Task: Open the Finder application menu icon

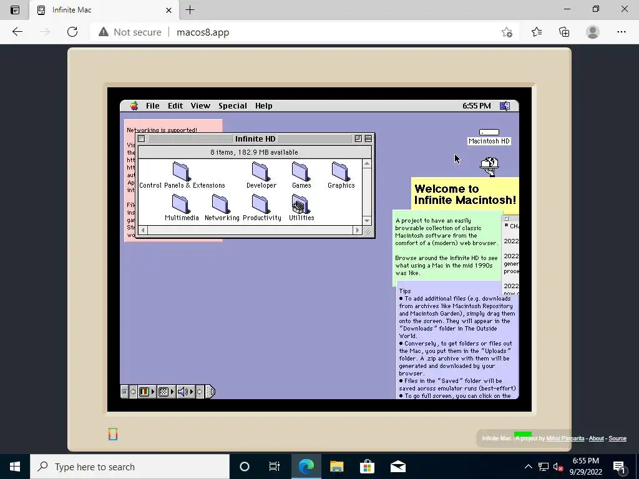Action: (505, 106)
